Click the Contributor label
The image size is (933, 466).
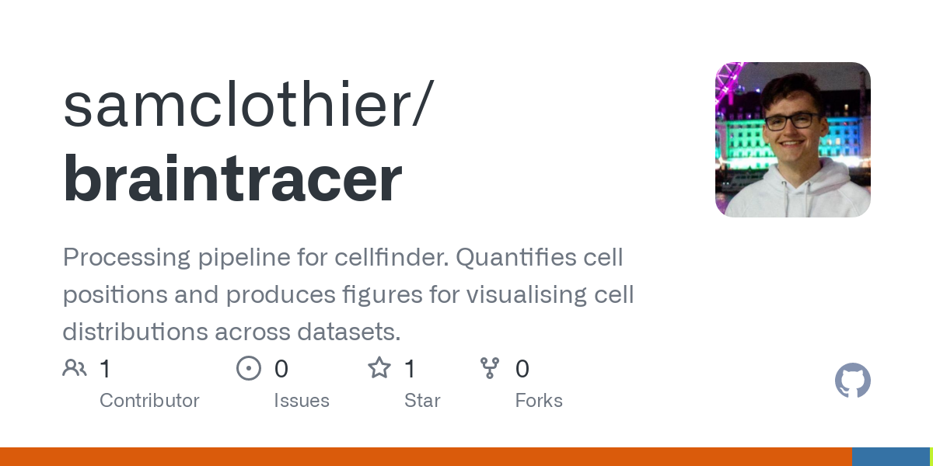click(149, 401)
